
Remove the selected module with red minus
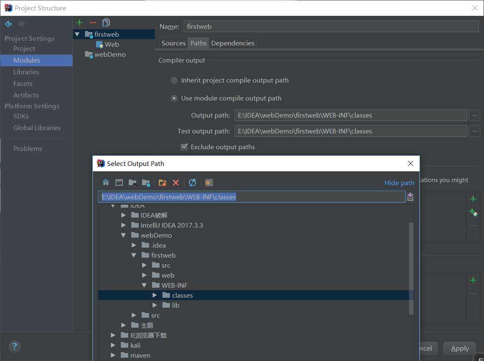[x=93, y=23]
